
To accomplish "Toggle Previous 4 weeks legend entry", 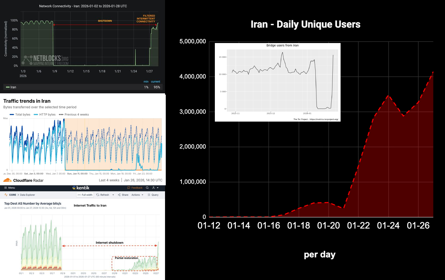I will click(x=74, y=115).
